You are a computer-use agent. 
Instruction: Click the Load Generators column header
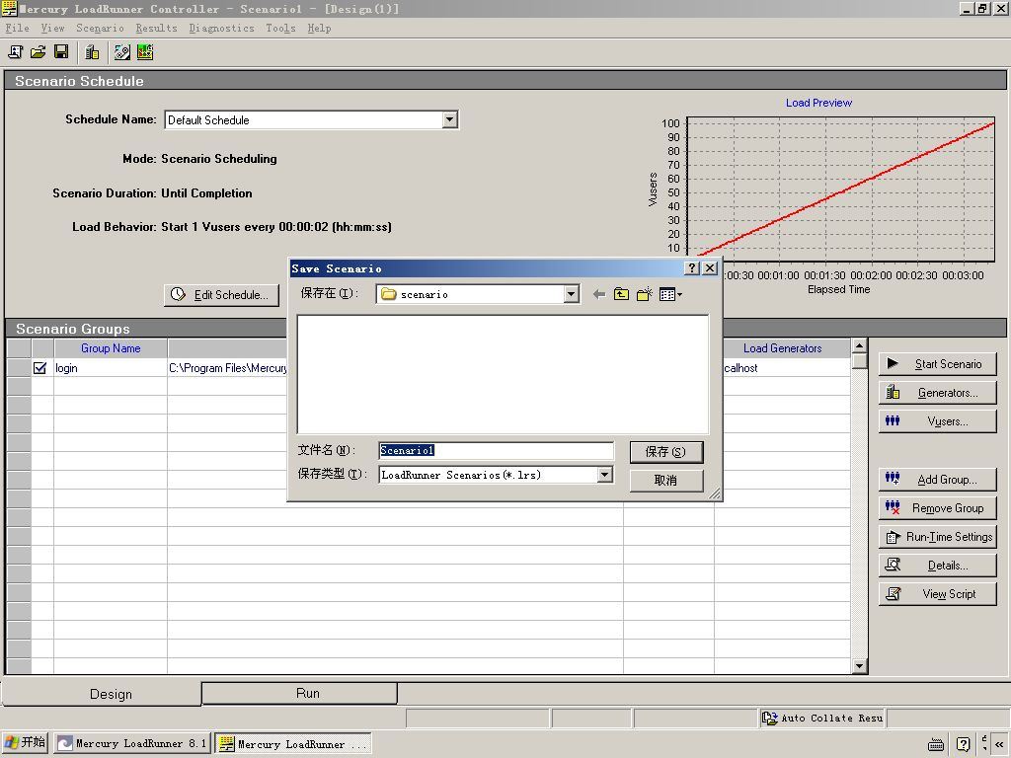click(x=782, y=348)
